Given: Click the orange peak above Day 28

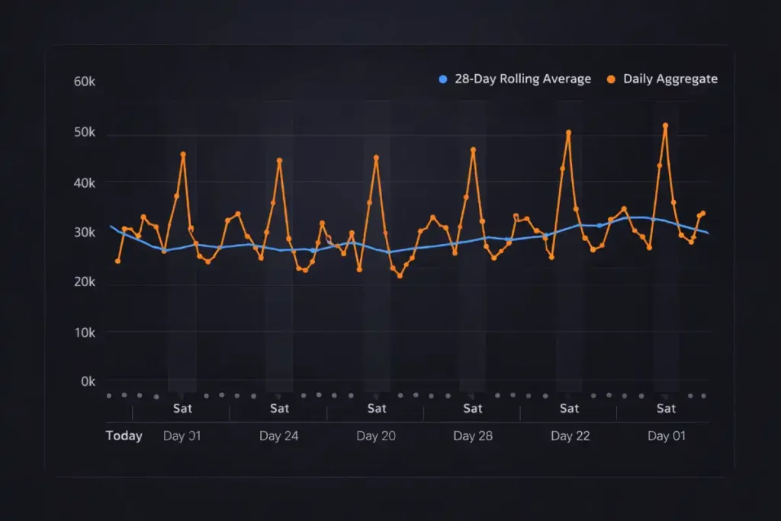Looking at the screenshot, I should pos(471,150).
